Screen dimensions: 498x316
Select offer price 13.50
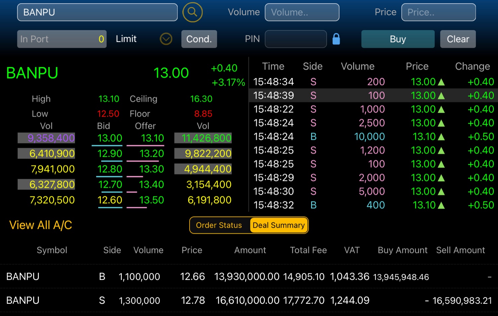(x=152, y=200)
